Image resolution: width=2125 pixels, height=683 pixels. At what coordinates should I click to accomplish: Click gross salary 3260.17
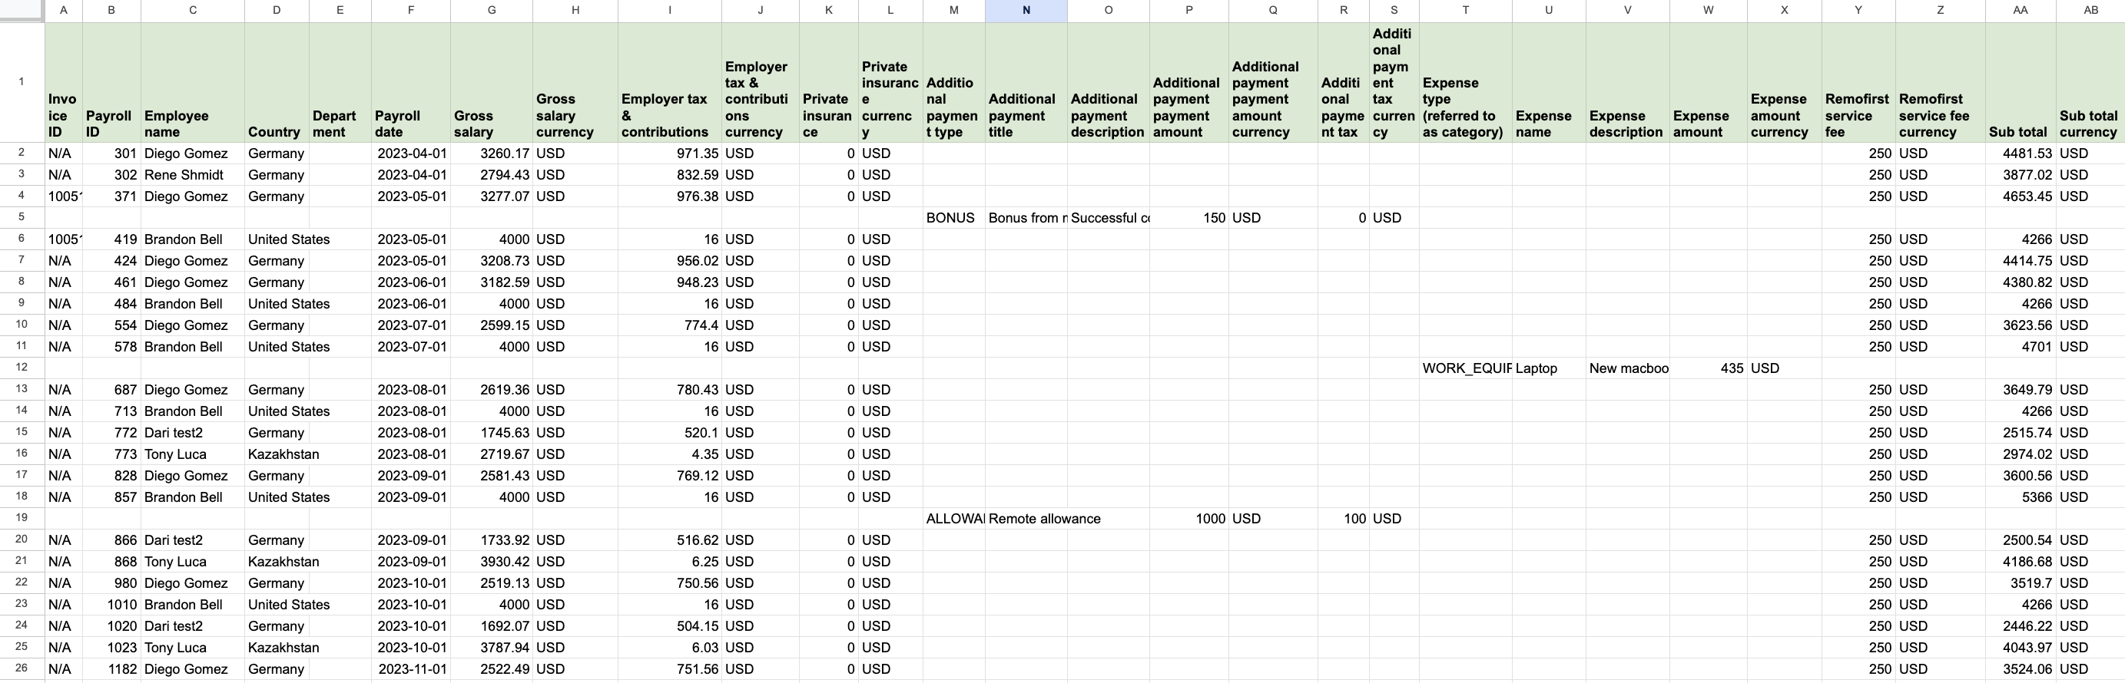pos(492,153)
